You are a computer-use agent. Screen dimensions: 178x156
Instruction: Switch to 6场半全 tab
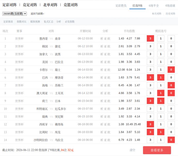[154, 6]
